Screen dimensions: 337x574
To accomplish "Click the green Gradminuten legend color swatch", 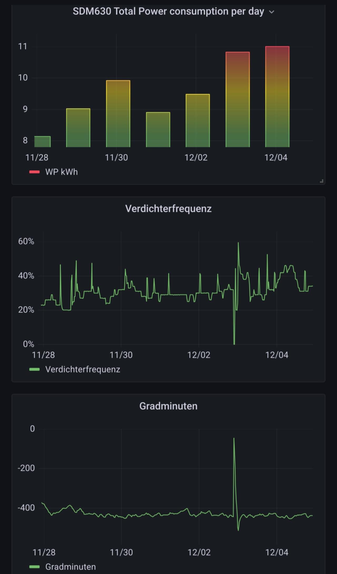I will click(x=34, y=567).
